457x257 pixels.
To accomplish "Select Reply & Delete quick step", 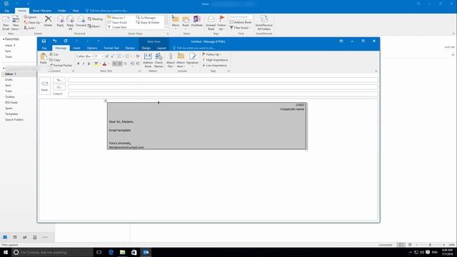I will 148,22.
